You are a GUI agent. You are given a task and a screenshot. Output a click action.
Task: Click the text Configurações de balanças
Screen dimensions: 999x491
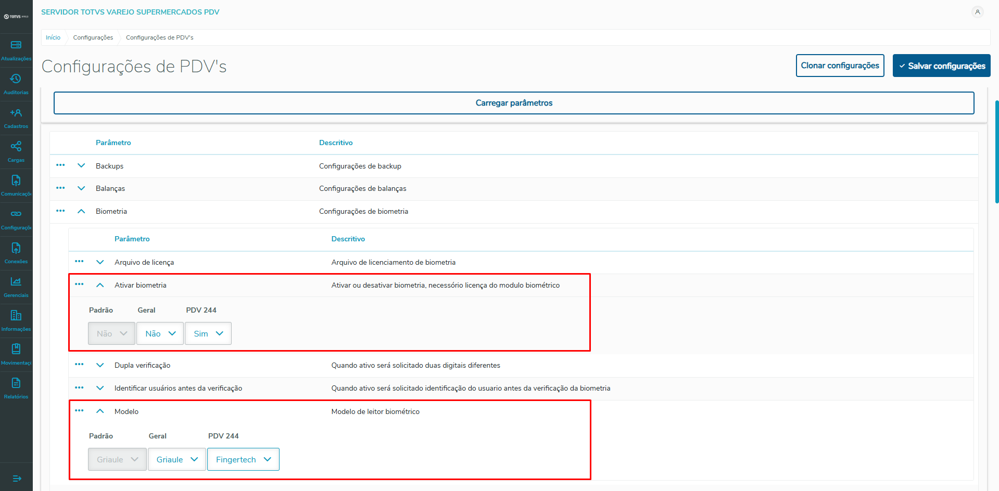coord(363,188)
